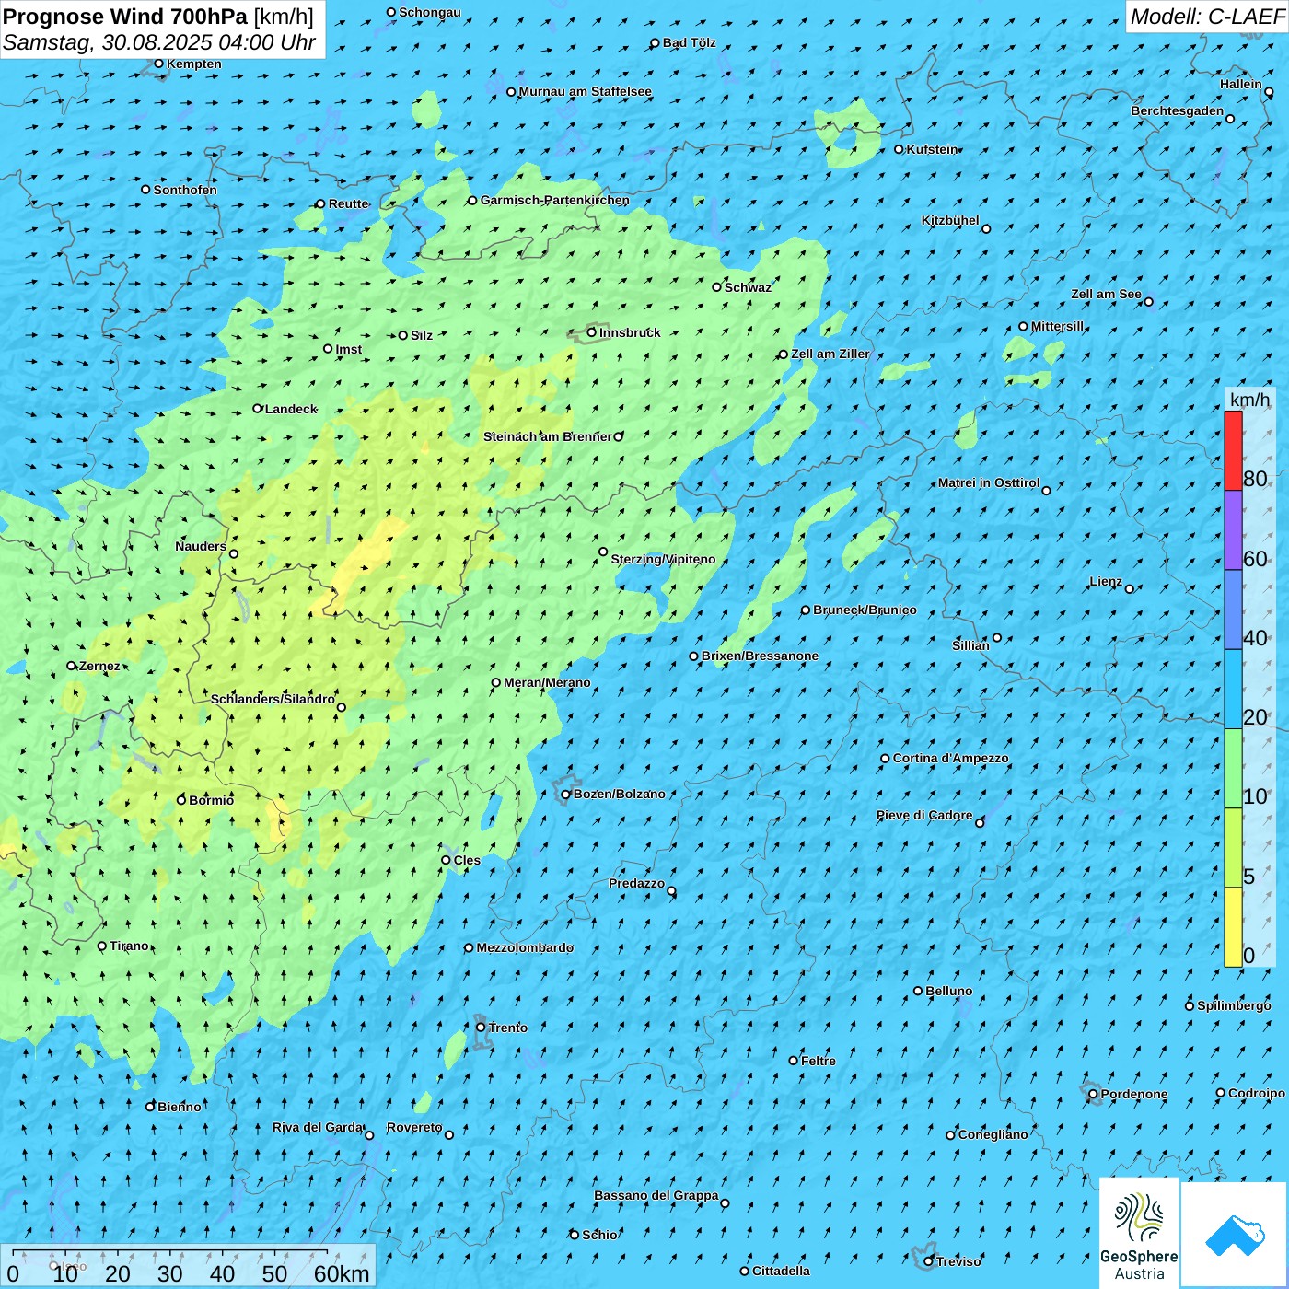Image resolution: width=1289 pixels, height=1289 pixels.
Task: Click the Meran/Merano city label
Action: [x=547, y=683]
